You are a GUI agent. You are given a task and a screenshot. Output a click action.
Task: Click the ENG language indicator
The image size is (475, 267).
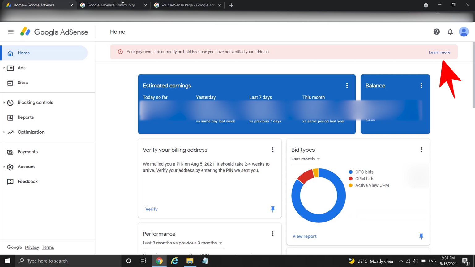432,261
